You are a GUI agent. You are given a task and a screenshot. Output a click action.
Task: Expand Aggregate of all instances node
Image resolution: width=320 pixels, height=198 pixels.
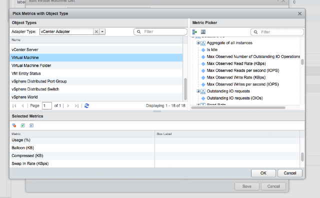click(x=198, y=43)
